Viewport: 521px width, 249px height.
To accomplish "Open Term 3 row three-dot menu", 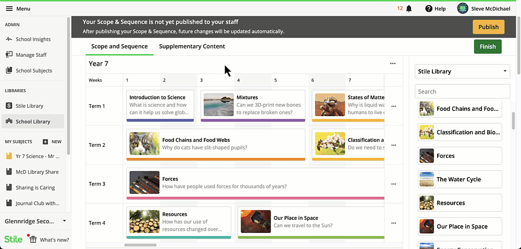I will coord(394,184).
